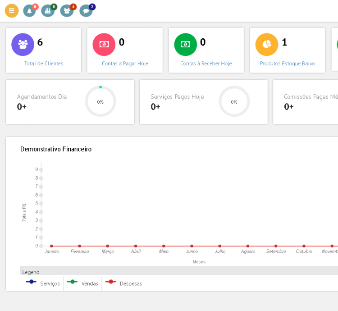Open Contas à Pagar Hoje link
Viewport: 338px width, 311px height.
pos(125,64)
